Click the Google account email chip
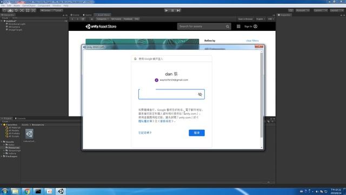346x195 pixels. 171,80
